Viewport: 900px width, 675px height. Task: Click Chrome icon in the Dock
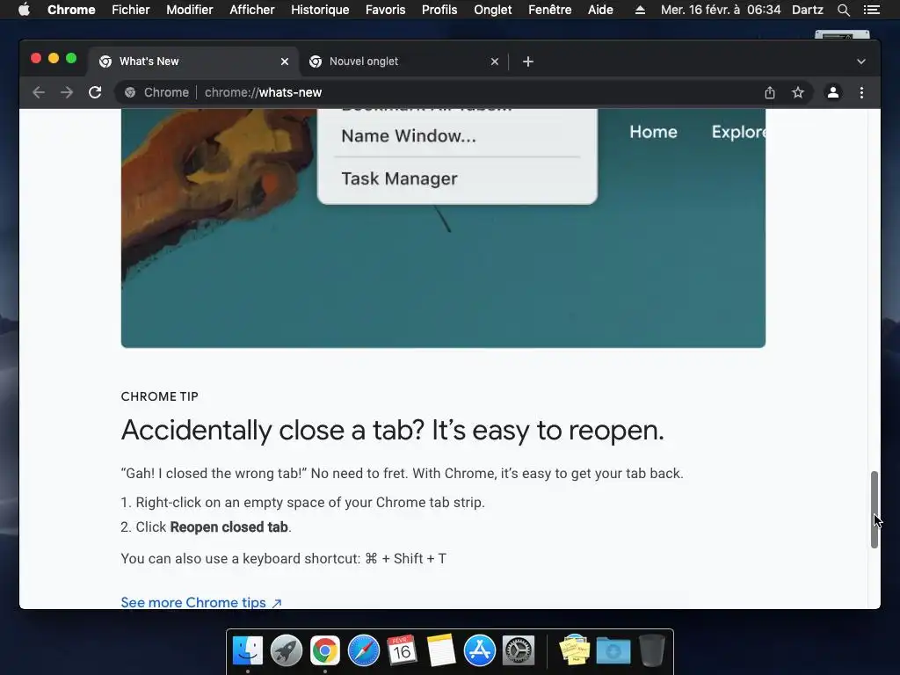[x=325, y=651]
